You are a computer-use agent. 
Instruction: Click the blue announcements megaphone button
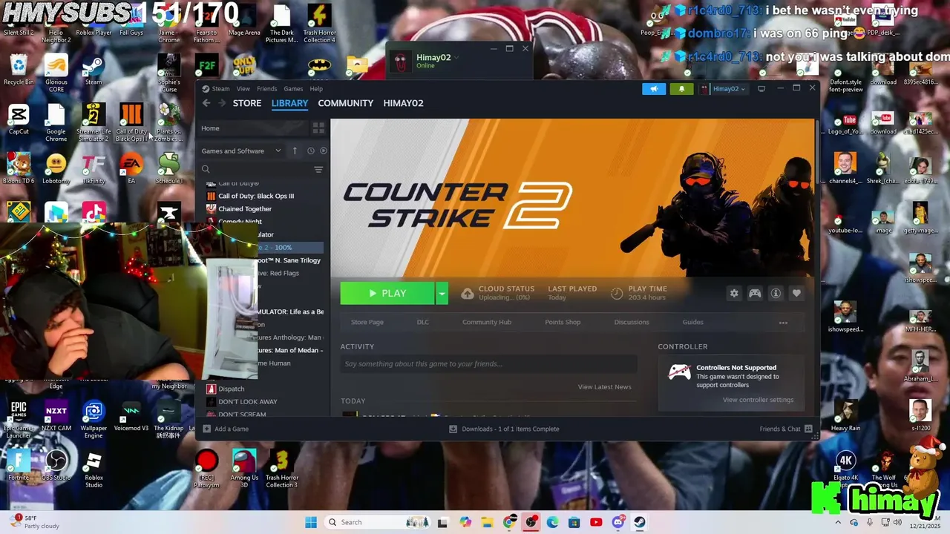pos(654,89)
